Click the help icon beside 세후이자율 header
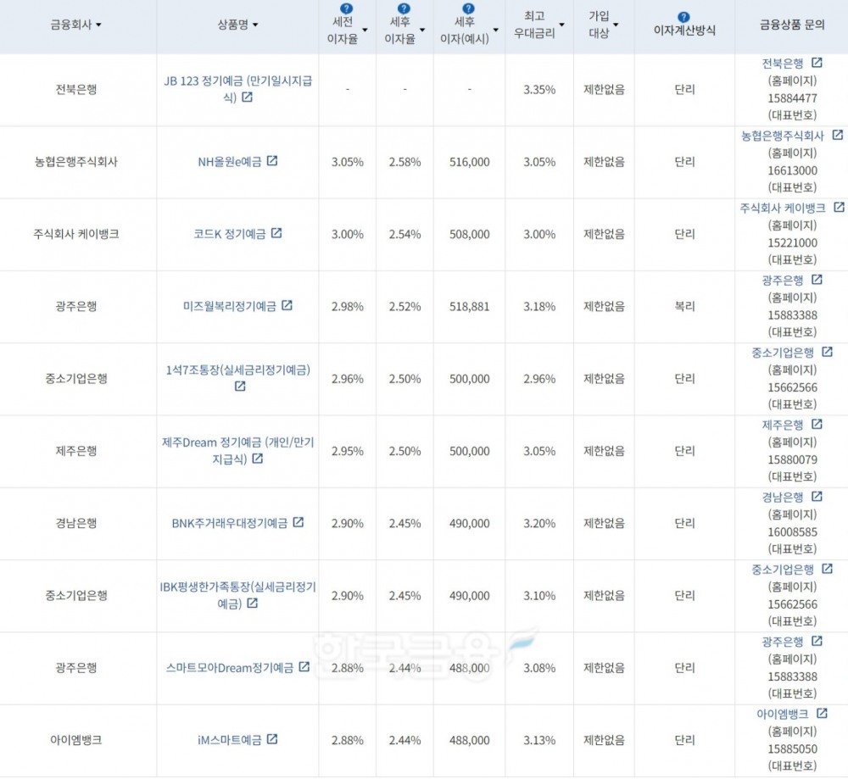 tap(403, 8)
